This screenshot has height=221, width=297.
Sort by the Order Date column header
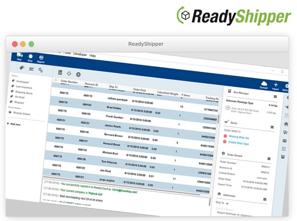(x=140, y=90)
